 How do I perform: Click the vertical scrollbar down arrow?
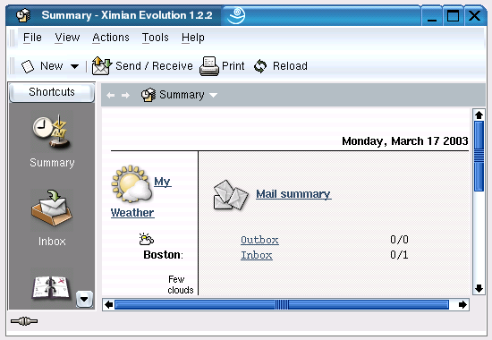pos(479,288)
